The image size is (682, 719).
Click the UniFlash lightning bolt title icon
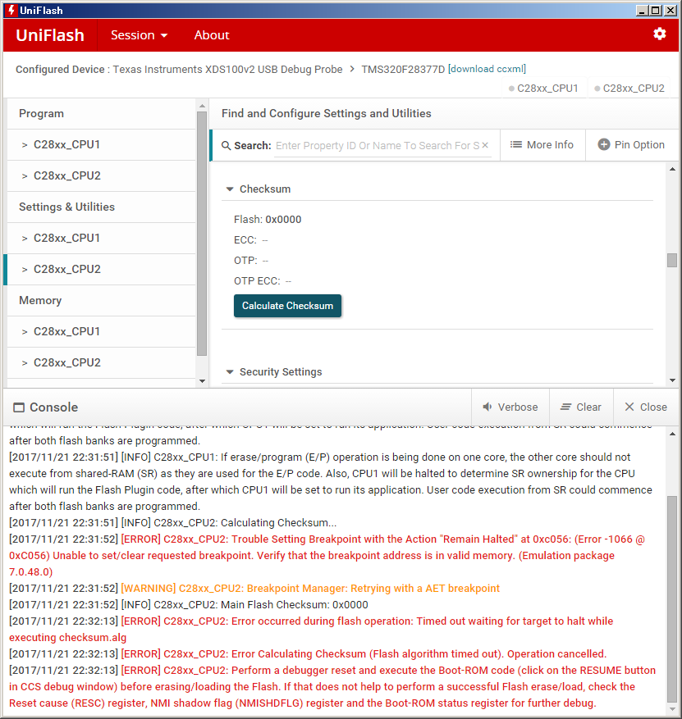(x=11, y=10)
